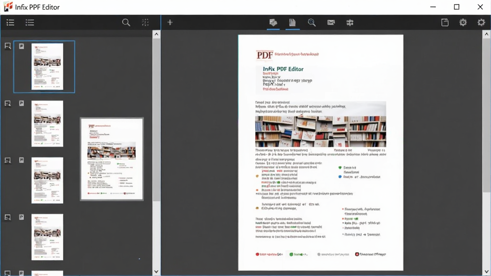Switch to the second bulleted list view icon

(30, 23)
